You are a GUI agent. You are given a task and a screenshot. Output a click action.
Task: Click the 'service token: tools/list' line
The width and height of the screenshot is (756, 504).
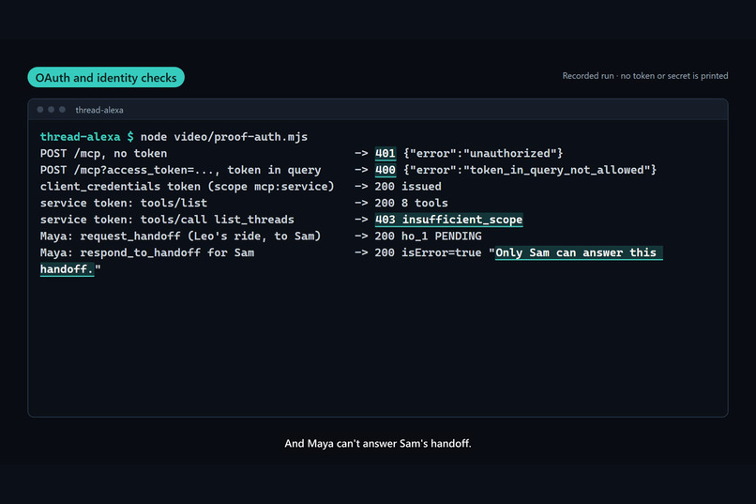click(124, 203)
